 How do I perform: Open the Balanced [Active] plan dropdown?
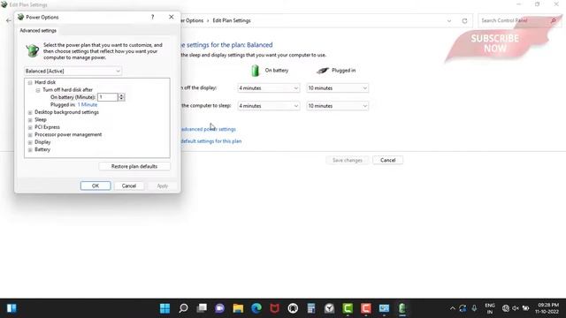[x=73, y=71]
